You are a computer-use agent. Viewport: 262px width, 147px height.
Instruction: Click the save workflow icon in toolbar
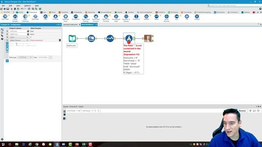(x=8, y=9)
